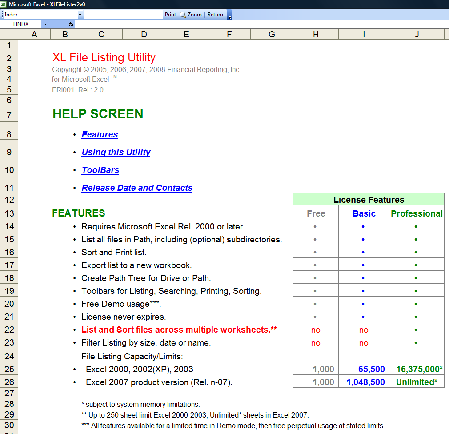449x434 pixels.
Task: Click the Basic 'no' cell in row 23
Action: tap(364, 342)
